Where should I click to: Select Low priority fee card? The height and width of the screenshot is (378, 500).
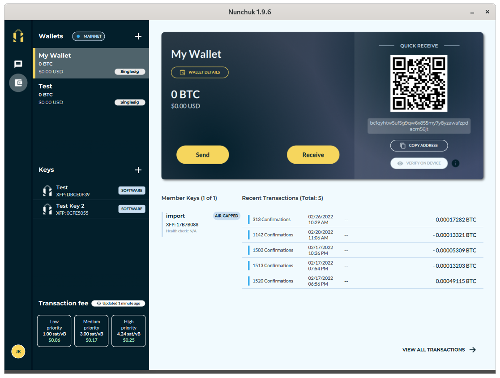54,331
